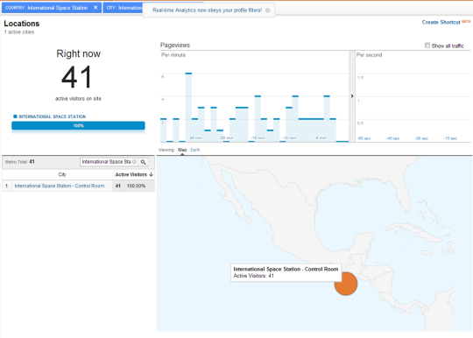
Task: Click the Per second label
Action: (369, 55)
